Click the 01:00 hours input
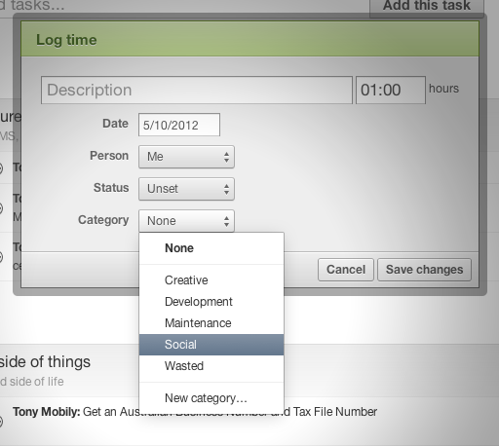This screenshot has height=446, width=499. coord(391,90)
